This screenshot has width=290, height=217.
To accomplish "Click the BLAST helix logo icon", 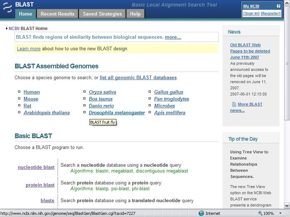I will point(7,8).
